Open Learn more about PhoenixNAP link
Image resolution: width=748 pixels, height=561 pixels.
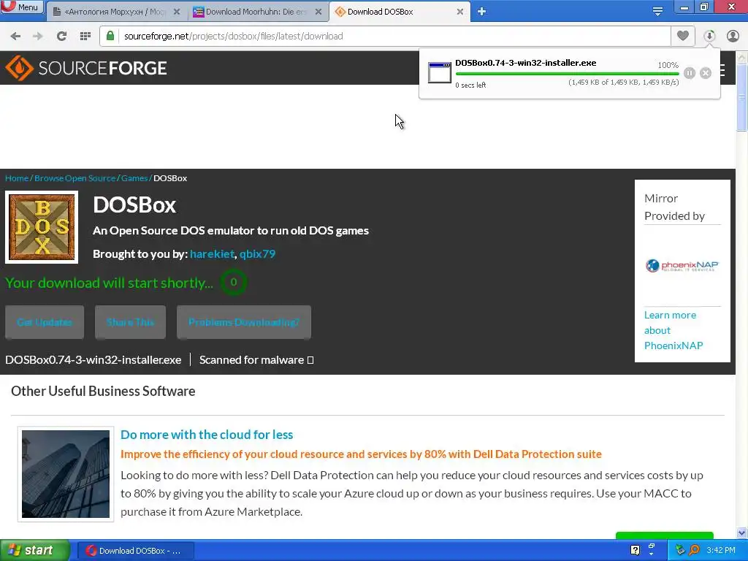(673, 330)
